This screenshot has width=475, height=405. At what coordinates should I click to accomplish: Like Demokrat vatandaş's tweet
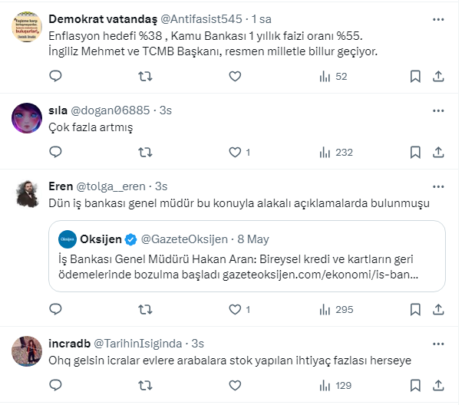click(x=235, y=76)
